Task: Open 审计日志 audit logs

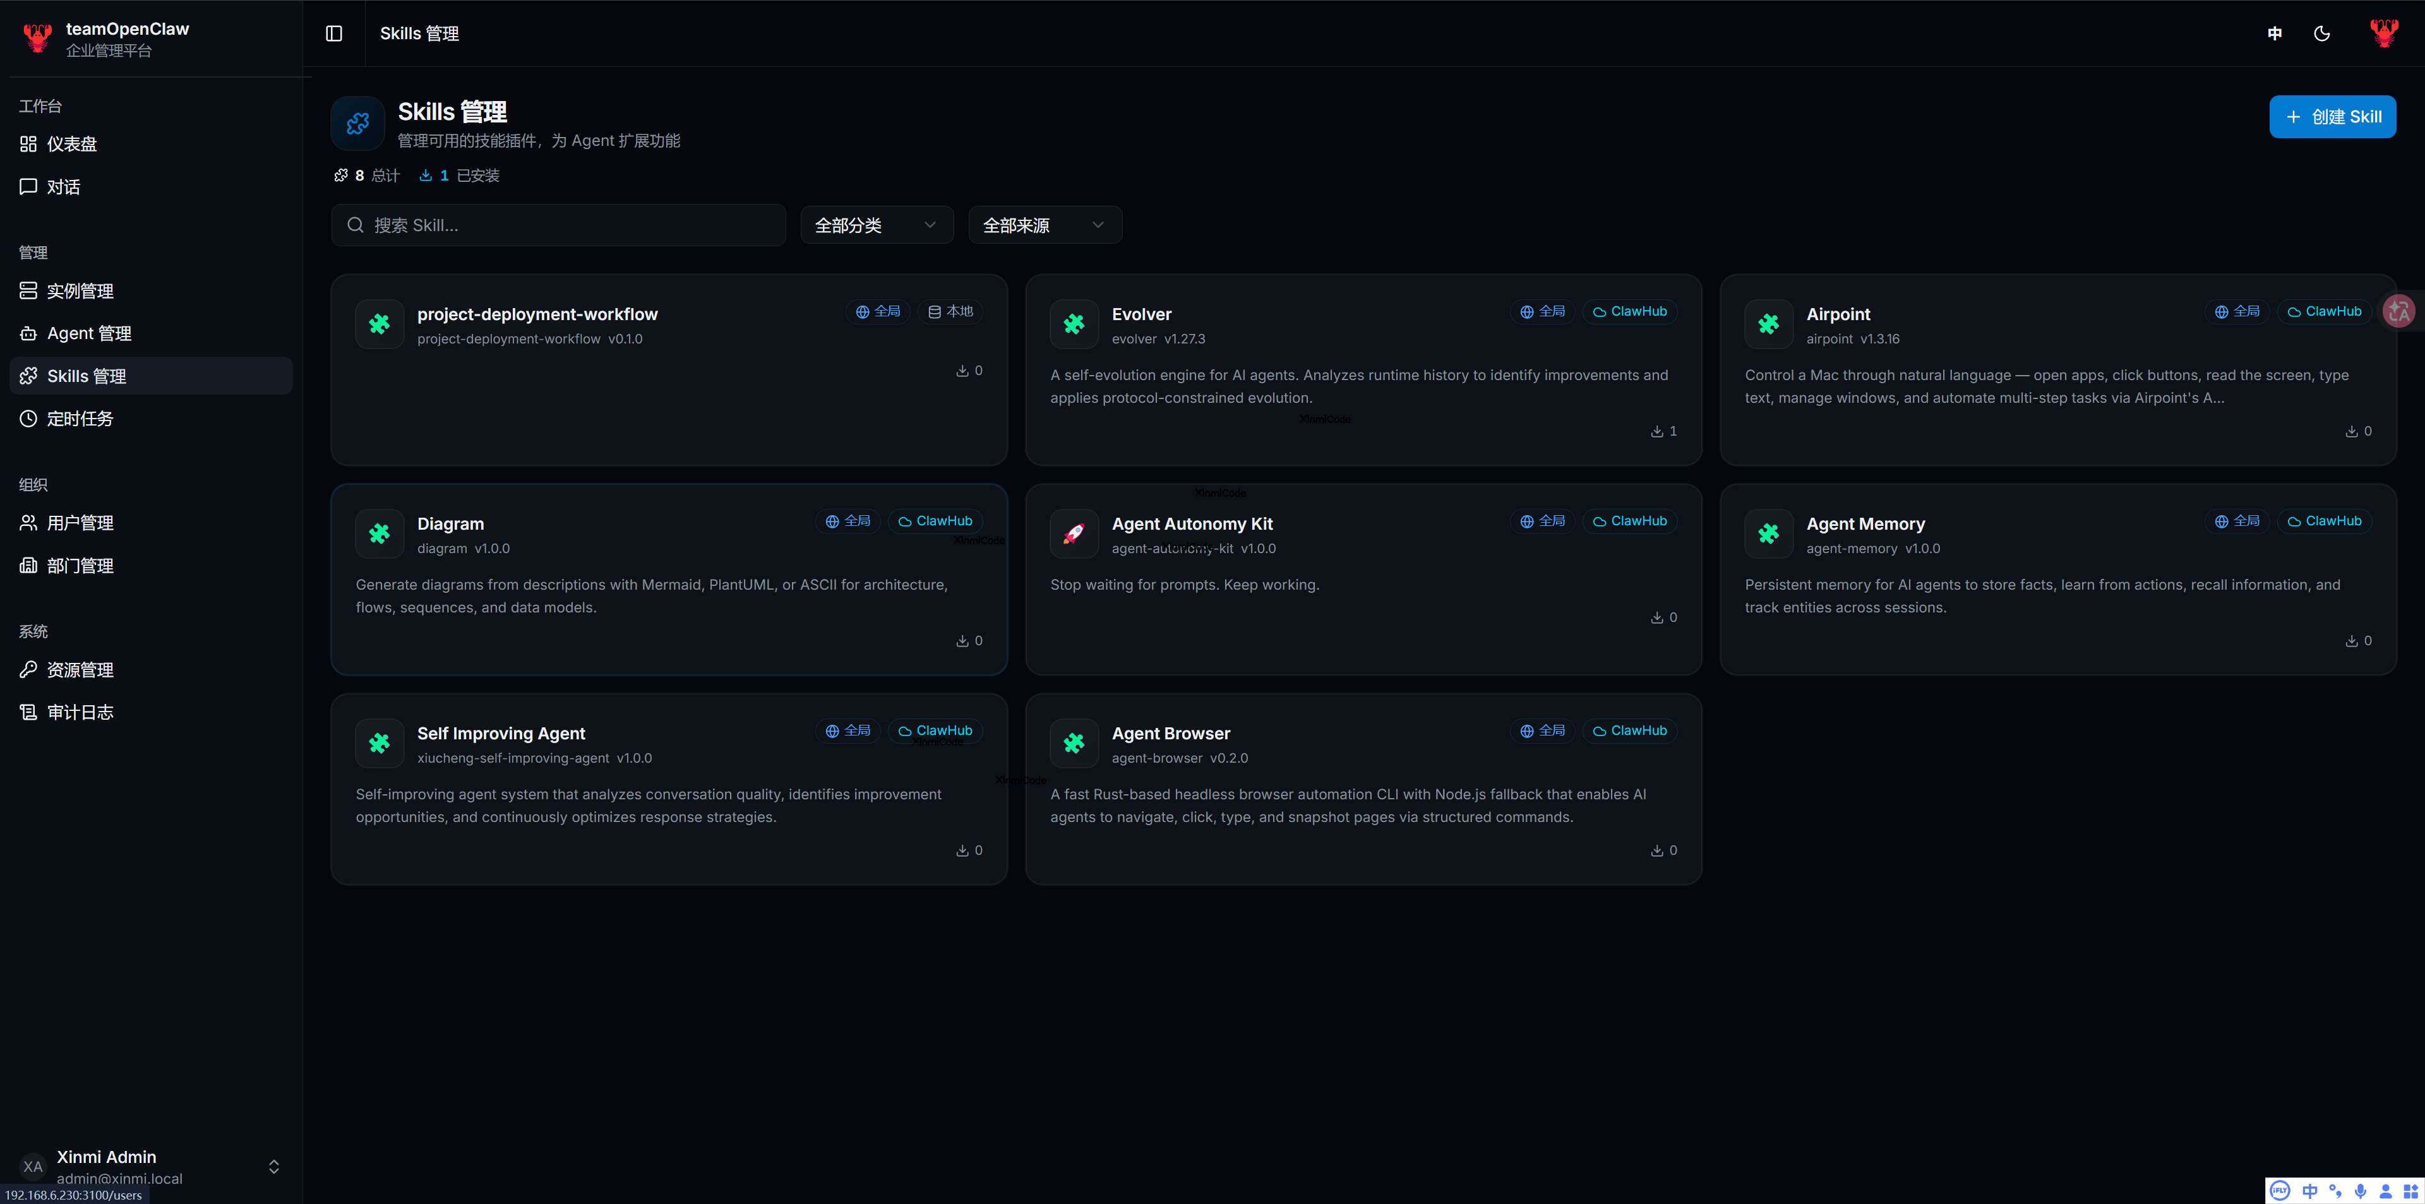Action: coord(80,712)
